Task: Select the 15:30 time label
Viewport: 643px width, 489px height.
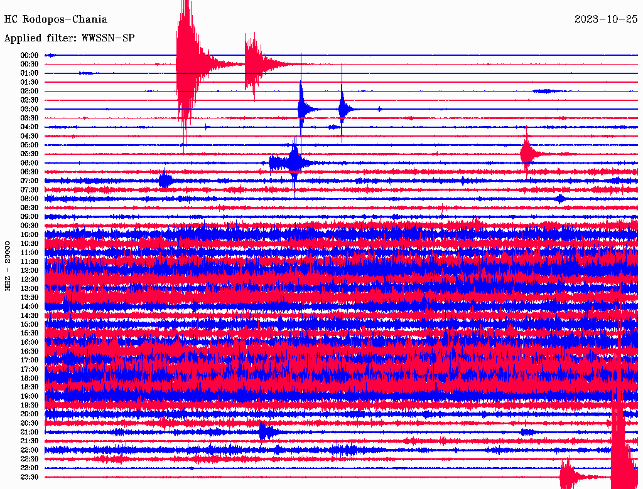Action: pyautogui.click(x=30, y=334)
